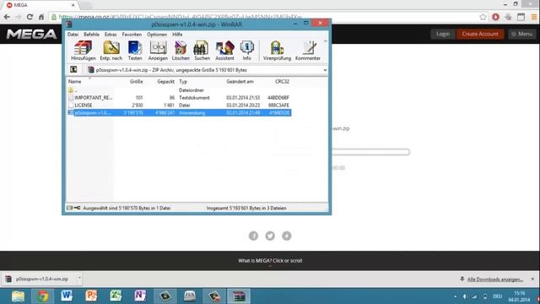Click the Twitter share icon on MEGA
Image resolution: width=540 pixels, height=304 pixels.
(x=270, y=236)
